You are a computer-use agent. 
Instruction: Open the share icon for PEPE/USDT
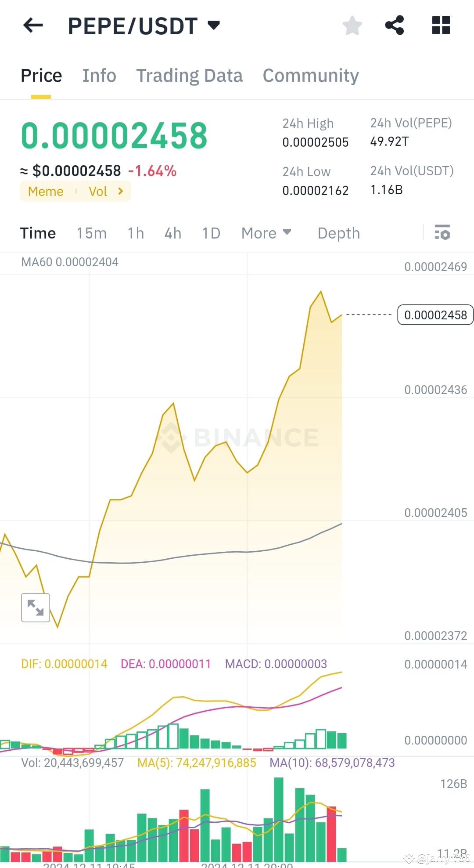tap(394, 25)
